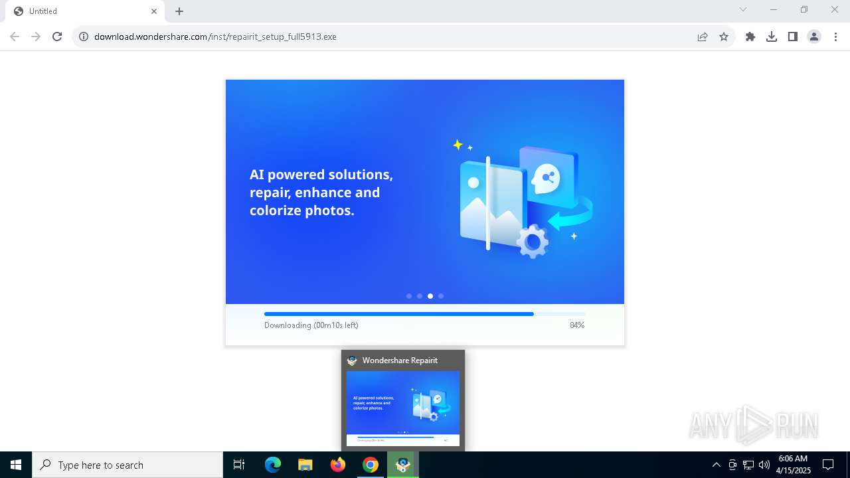Open the notification center icon
850x478 pixels.
click(828, 465)
